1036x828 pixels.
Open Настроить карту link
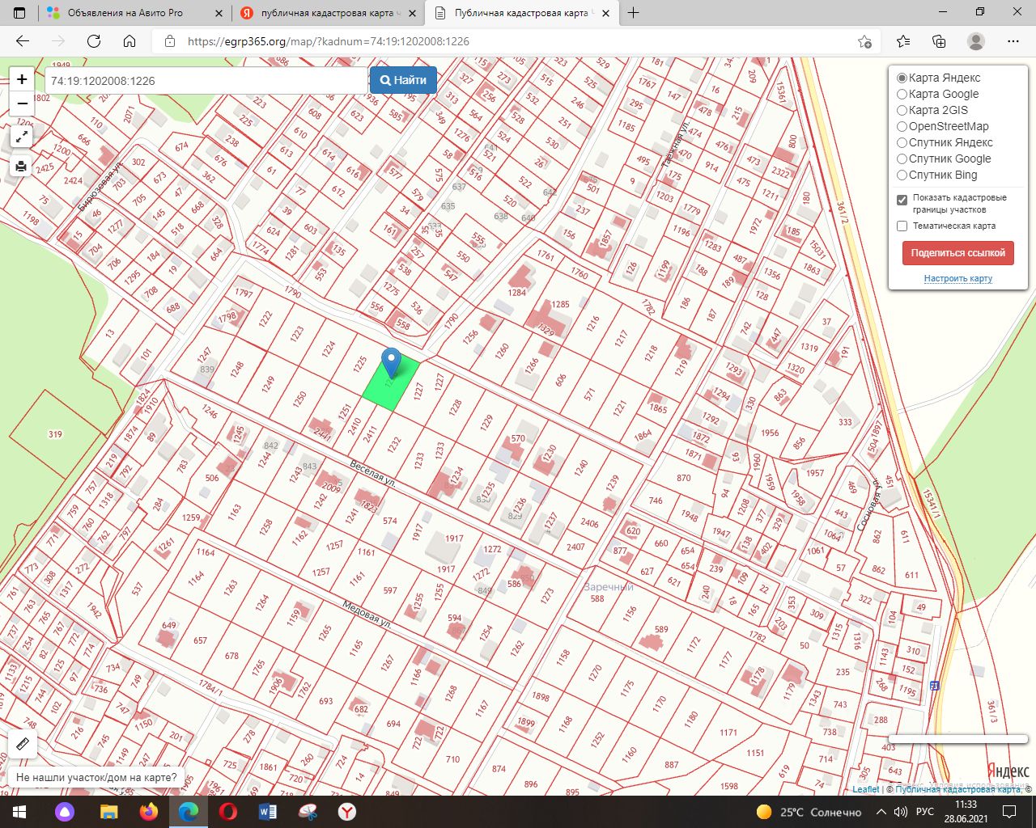957,279
